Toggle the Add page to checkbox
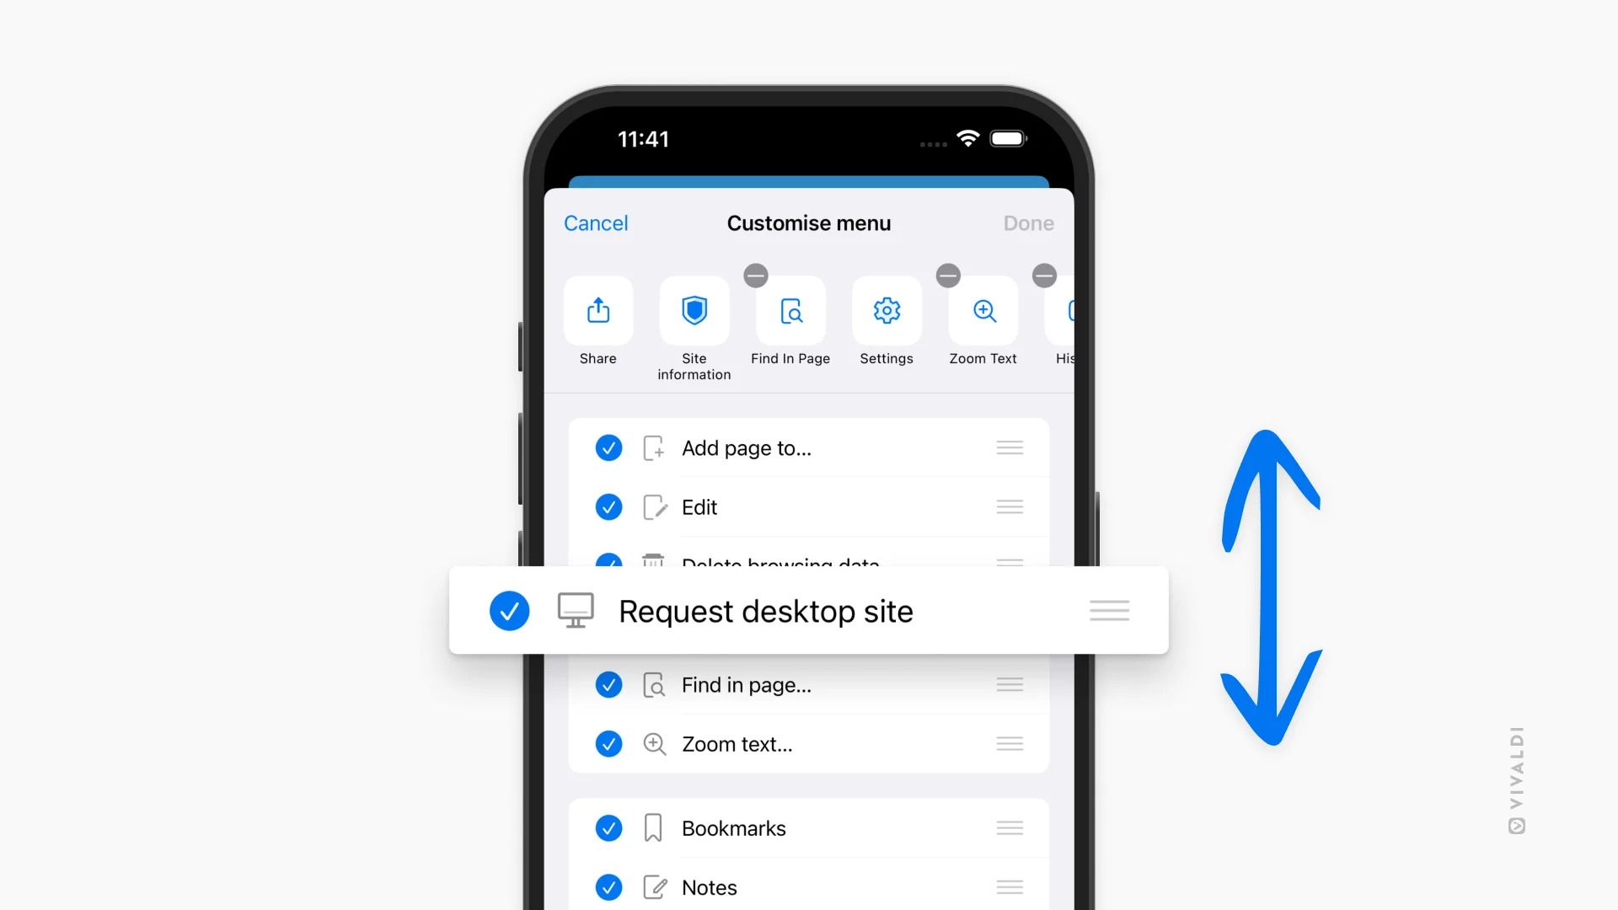The width and height of the screenshot is (1618, 910). (608, 447)
